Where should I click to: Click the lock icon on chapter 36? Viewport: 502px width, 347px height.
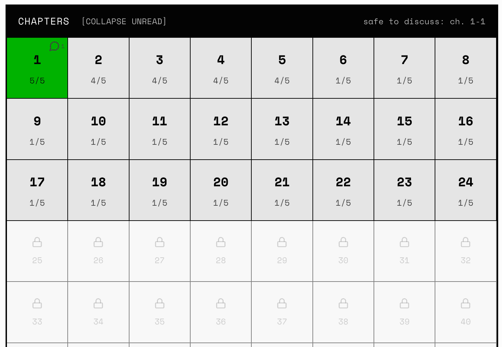(x=221, y=303)
